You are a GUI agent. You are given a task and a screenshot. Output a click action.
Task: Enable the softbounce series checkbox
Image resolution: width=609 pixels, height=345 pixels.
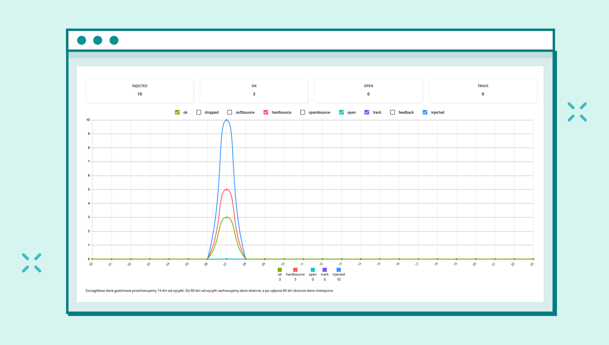[230, 113]
